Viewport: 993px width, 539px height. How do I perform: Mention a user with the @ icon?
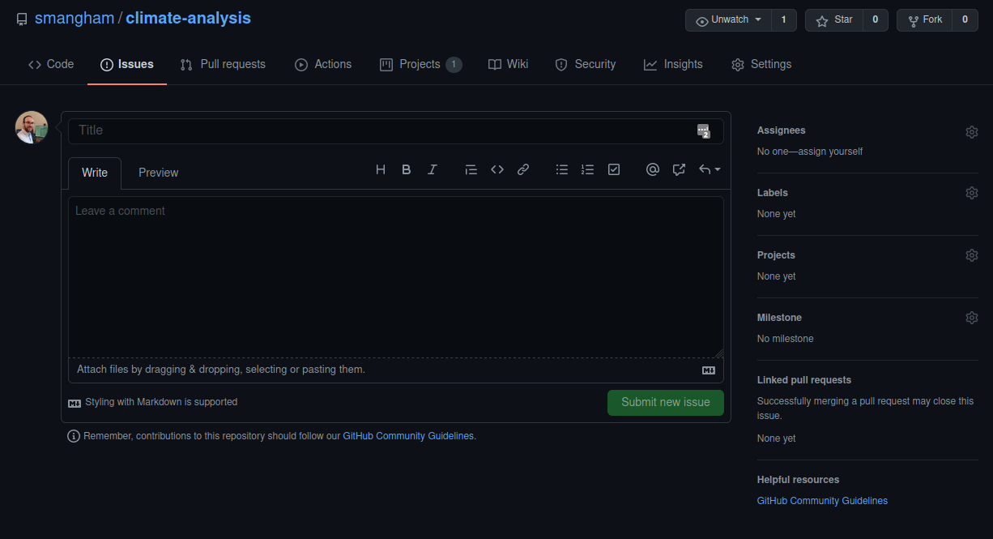(653, 169)
